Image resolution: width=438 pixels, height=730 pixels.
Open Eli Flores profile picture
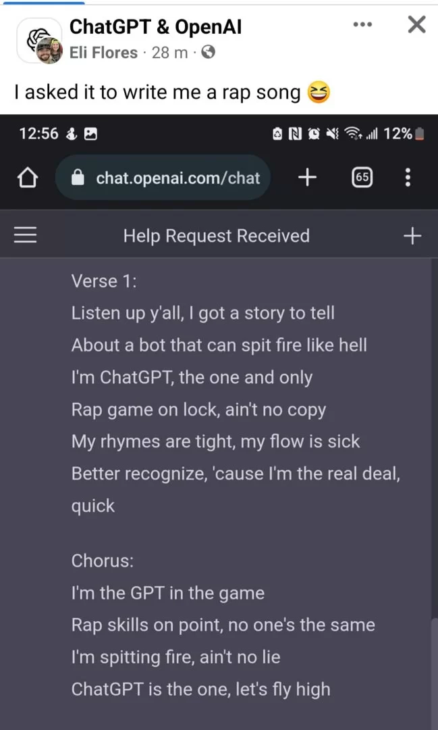pyautogui.click(x=49, y=50)
